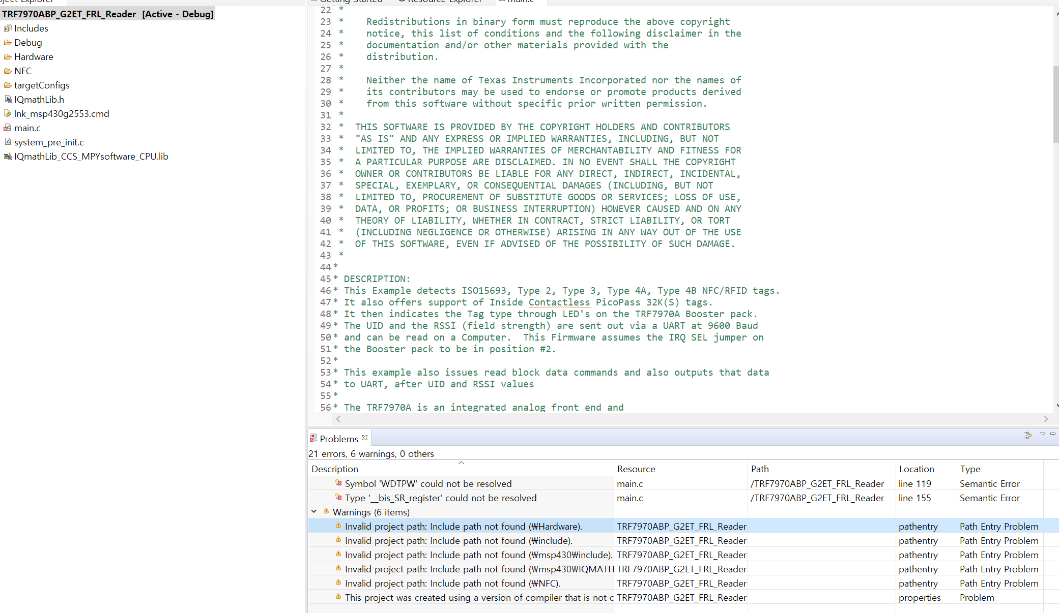Image resolution: width=1059 pixels, height=613 pixels.
Task: Select the NFC folder in the project explorer
Action: click(x=22, y=71)
